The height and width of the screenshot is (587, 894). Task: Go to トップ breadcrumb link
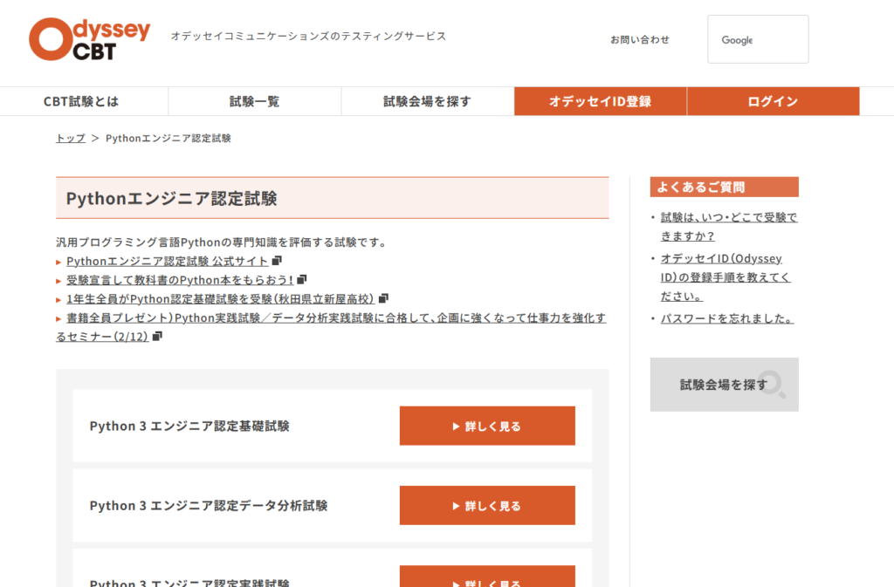[71, 138]
